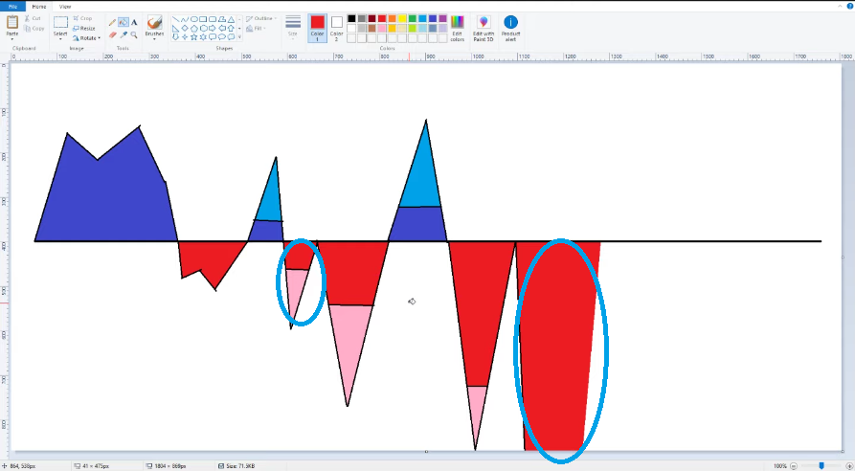Viewport: 855px width, 471px height.
Task: Select the Pencil tool
Action: [x=112, y=22]
